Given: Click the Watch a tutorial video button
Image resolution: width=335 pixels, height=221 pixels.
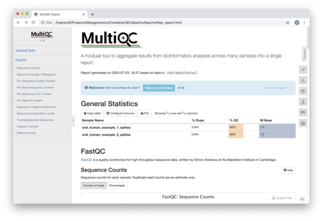Looking at the screenshot, I should tap(159, 88).
